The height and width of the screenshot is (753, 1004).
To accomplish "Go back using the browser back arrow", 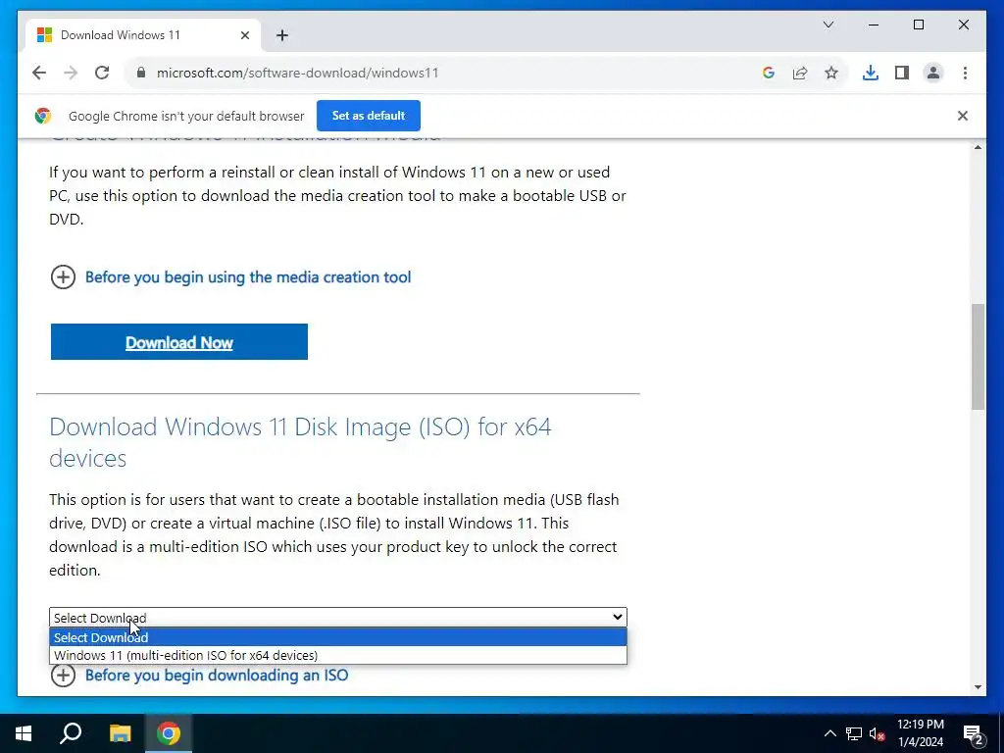I will tap(39, 73).
